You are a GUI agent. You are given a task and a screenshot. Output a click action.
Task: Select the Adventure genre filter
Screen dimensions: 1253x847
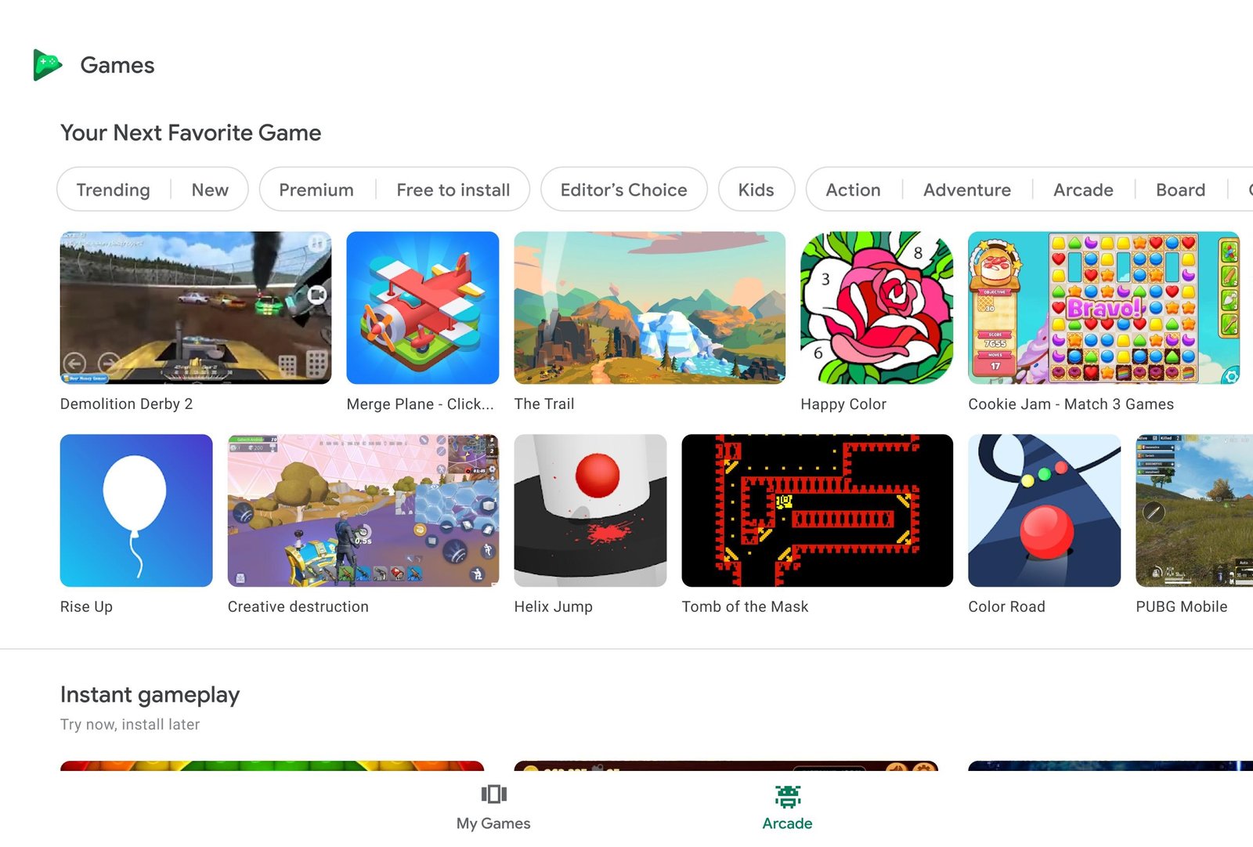(x=967, y=190)
